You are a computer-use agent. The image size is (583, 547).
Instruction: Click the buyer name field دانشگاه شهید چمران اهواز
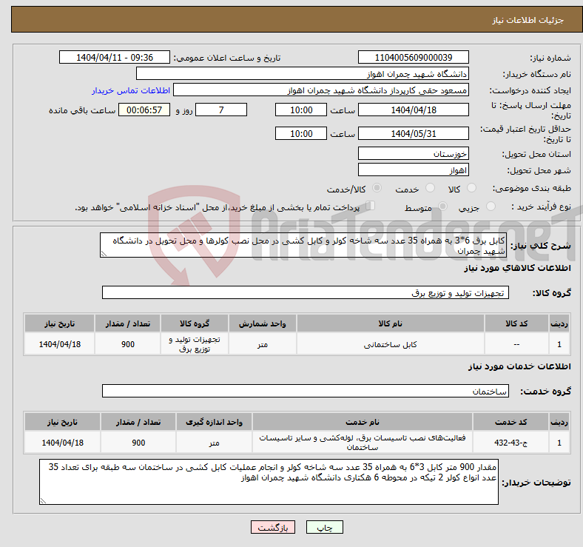pos(303,74)
